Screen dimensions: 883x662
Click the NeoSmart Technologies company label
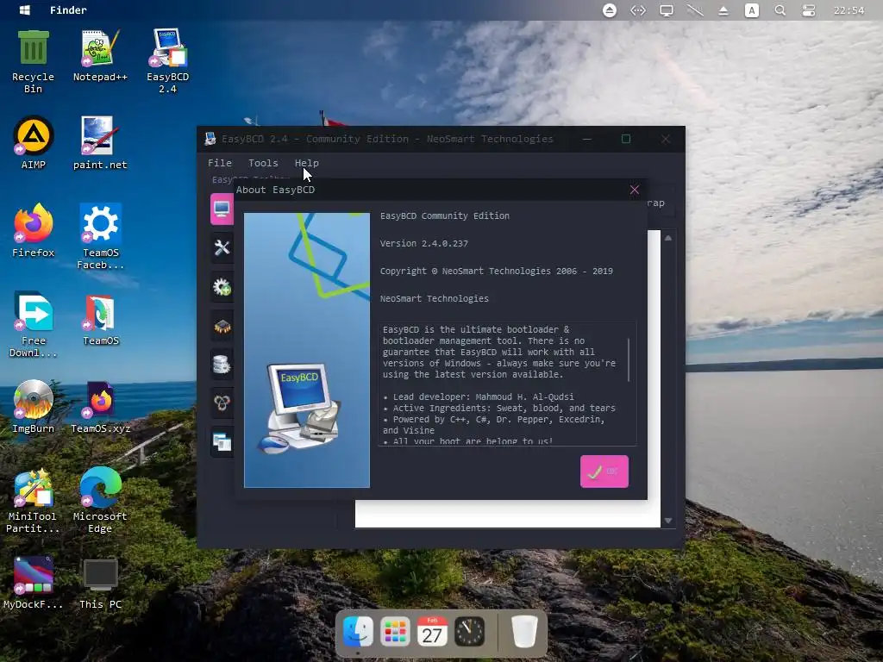tap(435, 298)
